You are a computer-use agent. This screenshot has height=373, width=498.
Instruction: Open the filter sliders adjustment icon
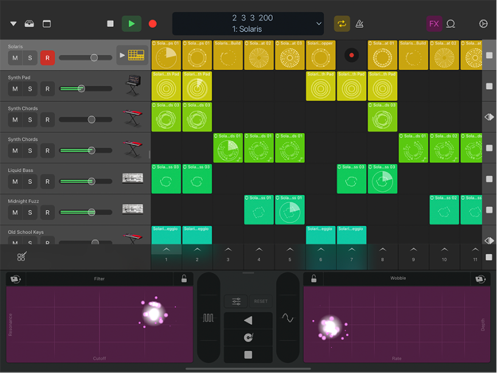[x=235, y=301]
